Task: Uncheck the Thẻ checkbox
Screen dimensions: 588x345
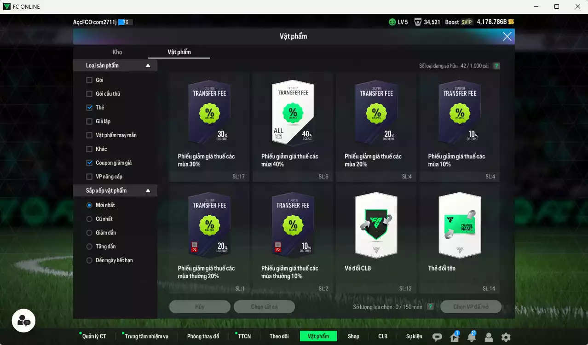Action: coord(89,108)
